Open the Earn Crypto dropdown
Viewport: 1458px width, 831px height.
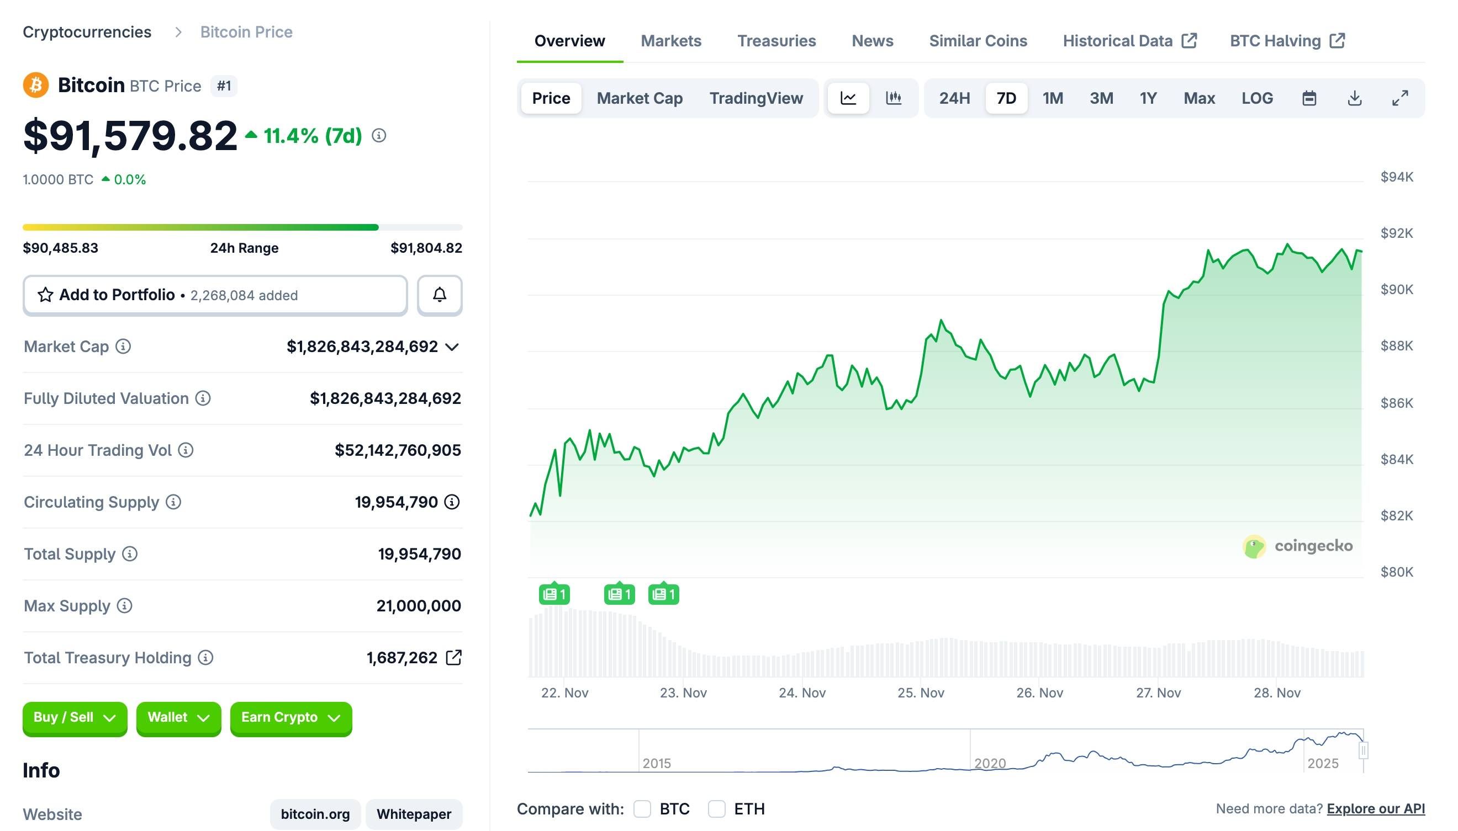click(x=290, y=718)
